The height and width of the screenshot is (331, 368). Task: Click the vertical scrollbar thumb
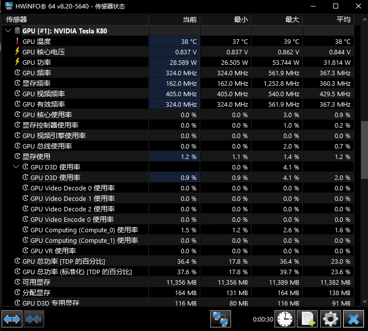point(364,150)
